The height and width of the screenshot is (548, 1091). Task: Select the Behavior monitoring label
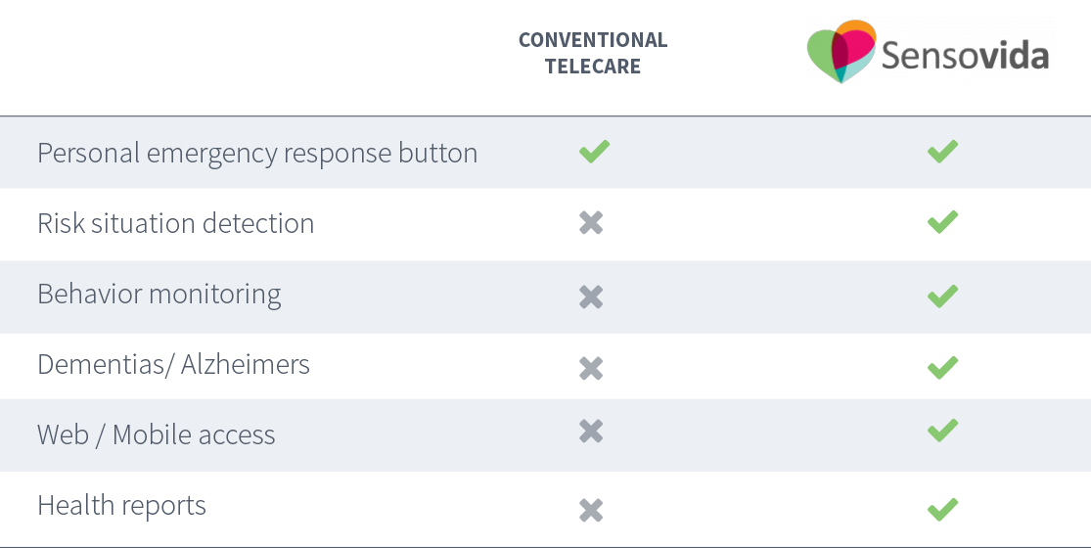(159, 295)
